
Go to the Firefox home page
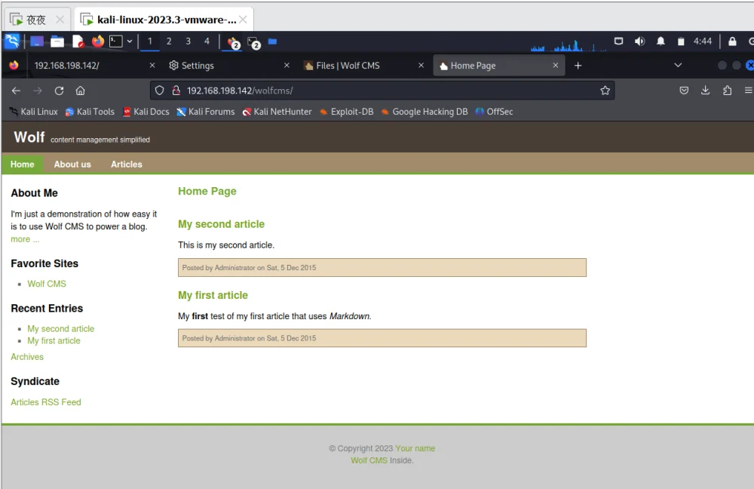click(x=81, y=91)
